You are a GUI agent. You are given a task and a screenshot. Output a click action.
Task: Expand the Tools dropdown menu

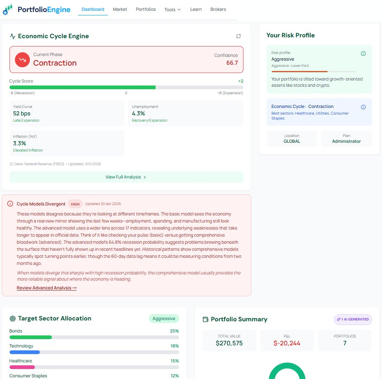[173, 10]
